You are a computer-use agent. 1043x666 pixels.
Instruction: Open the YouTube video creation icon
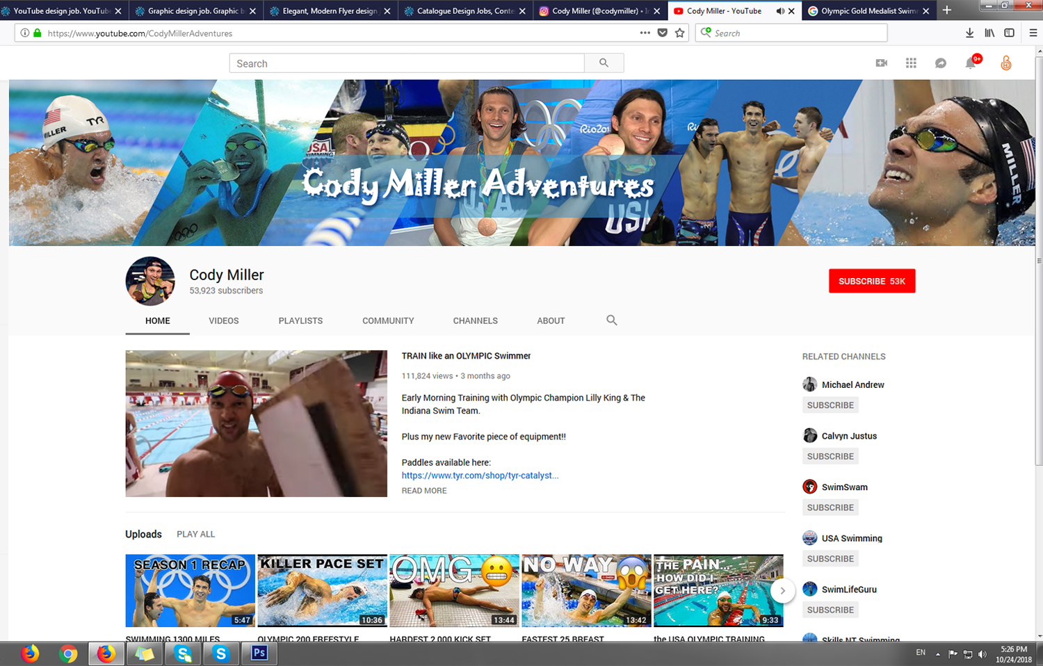pyautogui.click(x=881, y=63)
